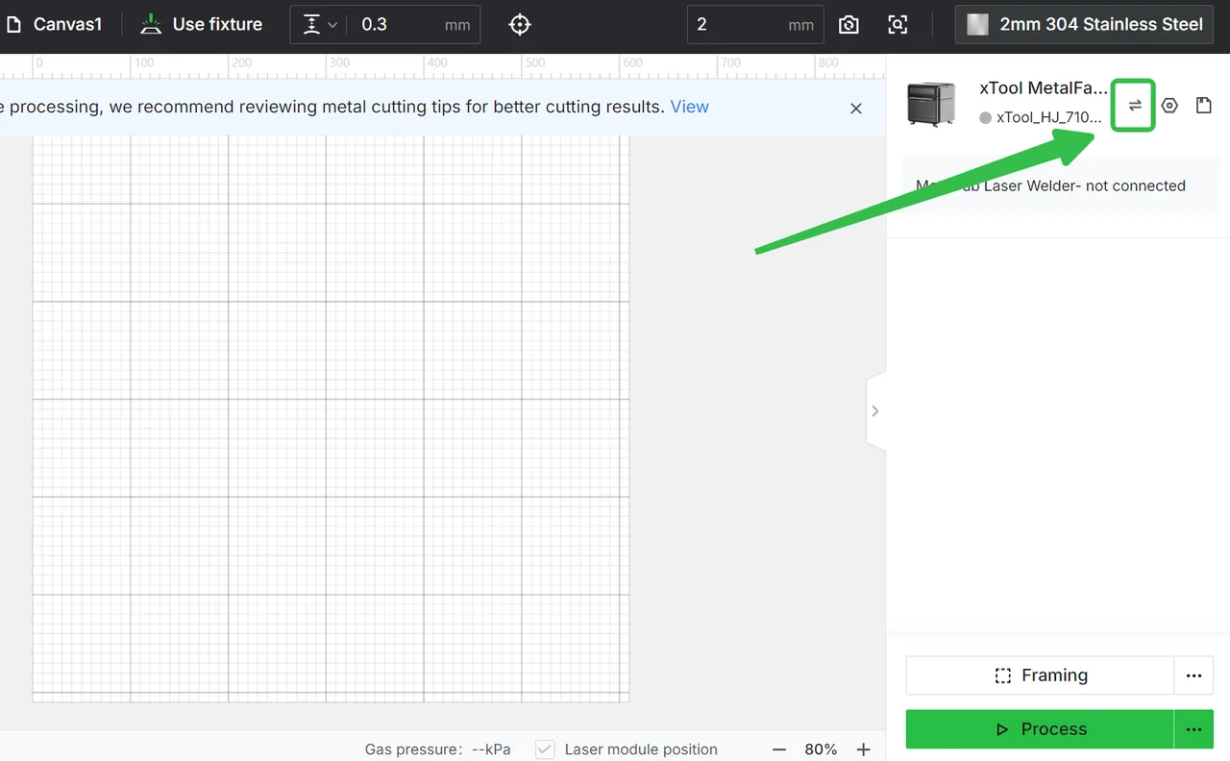Click the green Process button
The height and width of the screenshot is (761, 1230).
(x=1040, y=729)
